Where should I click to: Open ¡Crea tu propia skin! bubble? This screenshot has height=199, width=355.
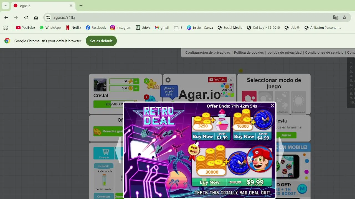tap(169, 91)
